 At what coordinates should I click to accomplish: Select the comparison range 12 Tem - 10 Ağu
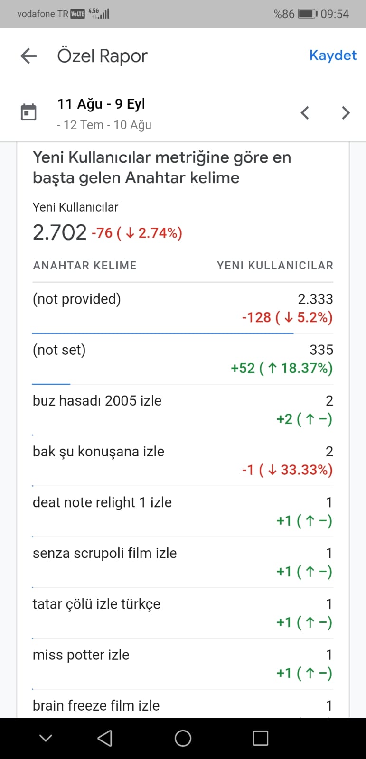click(104, 125)
